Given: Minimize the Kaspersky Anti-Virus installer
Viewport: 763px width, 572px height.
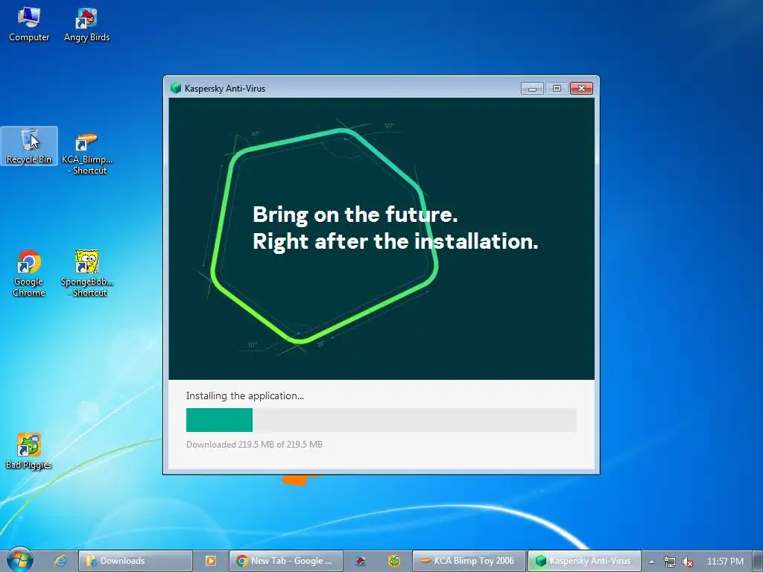Looking at the screenshot, I should [532, 88].
